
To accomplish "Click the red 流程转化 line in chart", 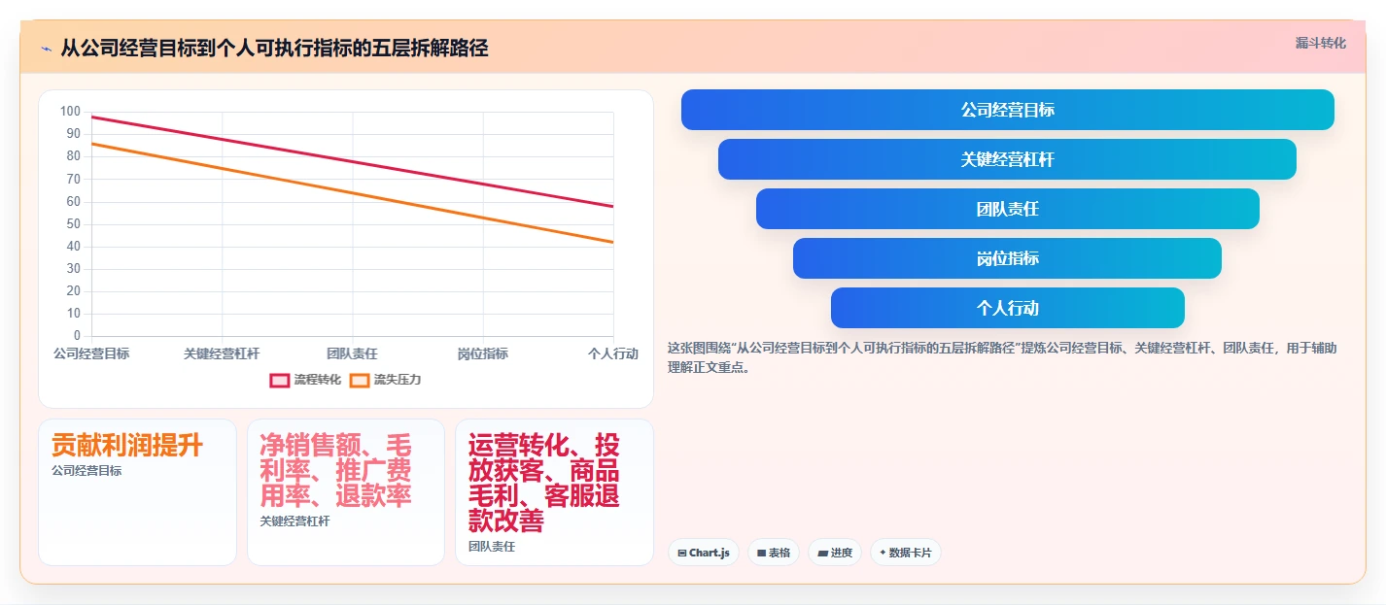I will pyautogui.click(x=352, y=162).
